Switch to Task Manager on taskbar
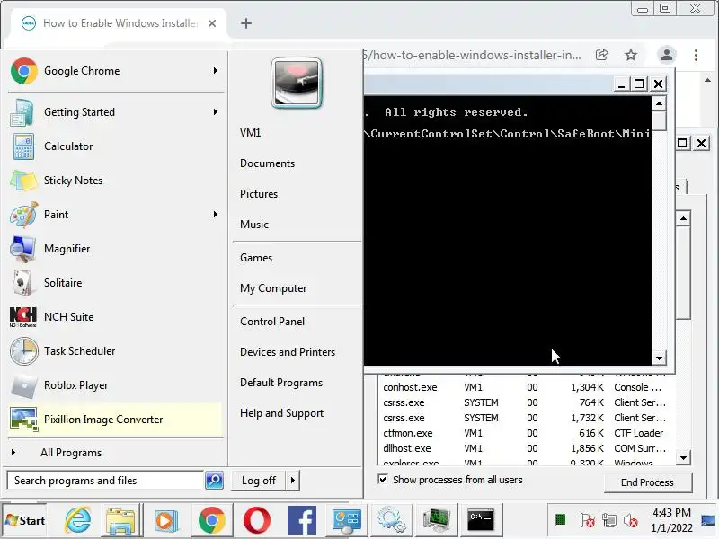Image resolution: width=719 pixels, height=539 pixels. pos(436,519)
